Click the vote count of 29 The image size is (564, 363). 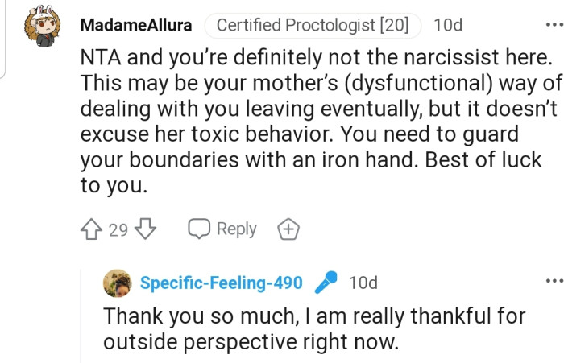tap(118, 230)
